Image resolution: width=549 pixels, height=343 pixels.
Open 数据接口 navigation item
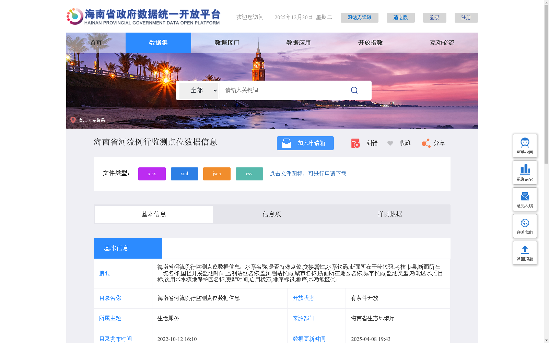point(227,43)
